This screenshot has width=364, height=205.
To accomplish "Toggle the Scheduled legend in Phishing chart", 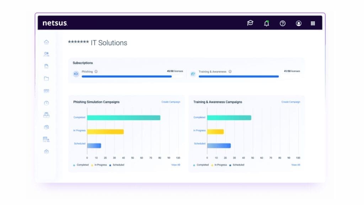I will tap(117, 165).
